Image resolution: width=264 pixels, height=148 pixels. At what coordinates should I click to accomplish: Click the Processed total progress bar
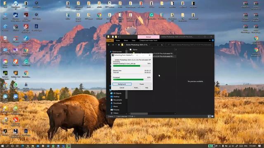pos(132,79)
